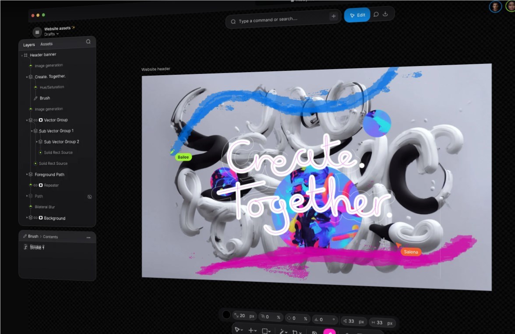Expand the Foreground Path layer
The width and height of the screenshot is (515, 334).
[27, 175]
